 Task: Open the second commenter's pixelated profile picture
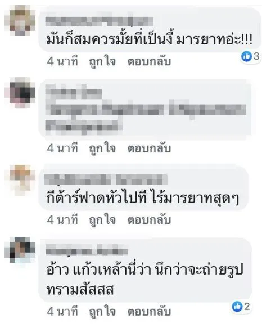click(x=20, y=93)
